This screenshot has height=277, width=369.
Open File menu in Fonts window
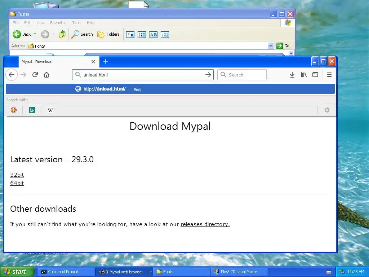pyautogui.click(x=15, y=23)
